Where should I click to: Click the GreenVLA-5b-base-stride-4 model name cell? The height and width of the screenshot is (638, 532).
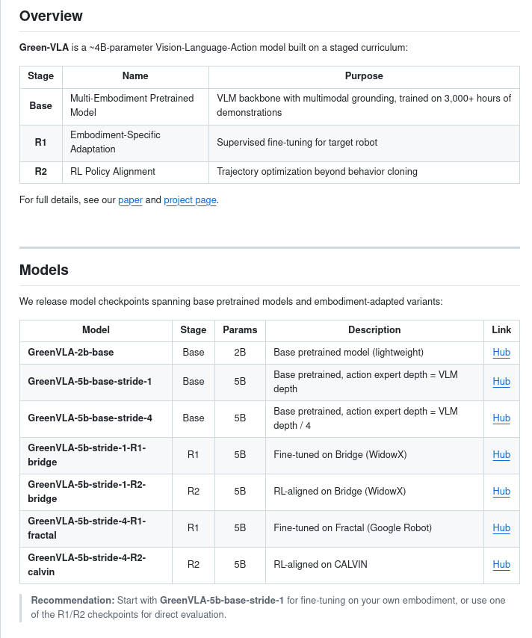tap(90, 418)
